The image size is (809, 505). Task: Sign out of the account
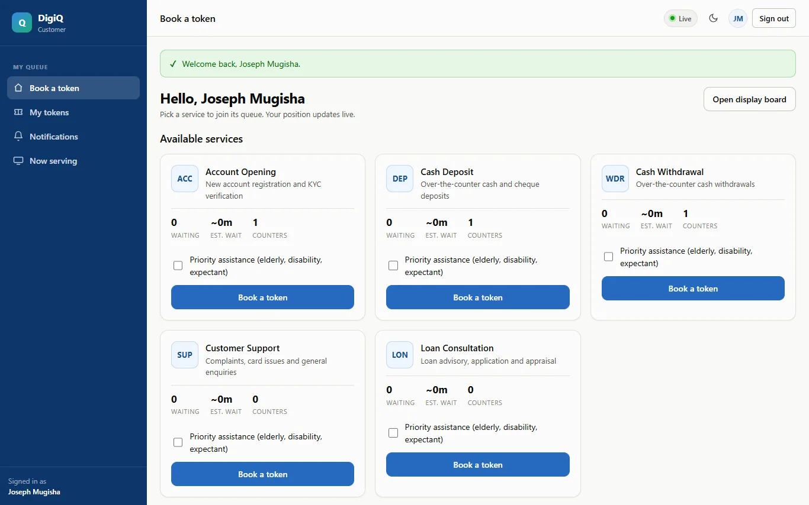pos(774,18)
